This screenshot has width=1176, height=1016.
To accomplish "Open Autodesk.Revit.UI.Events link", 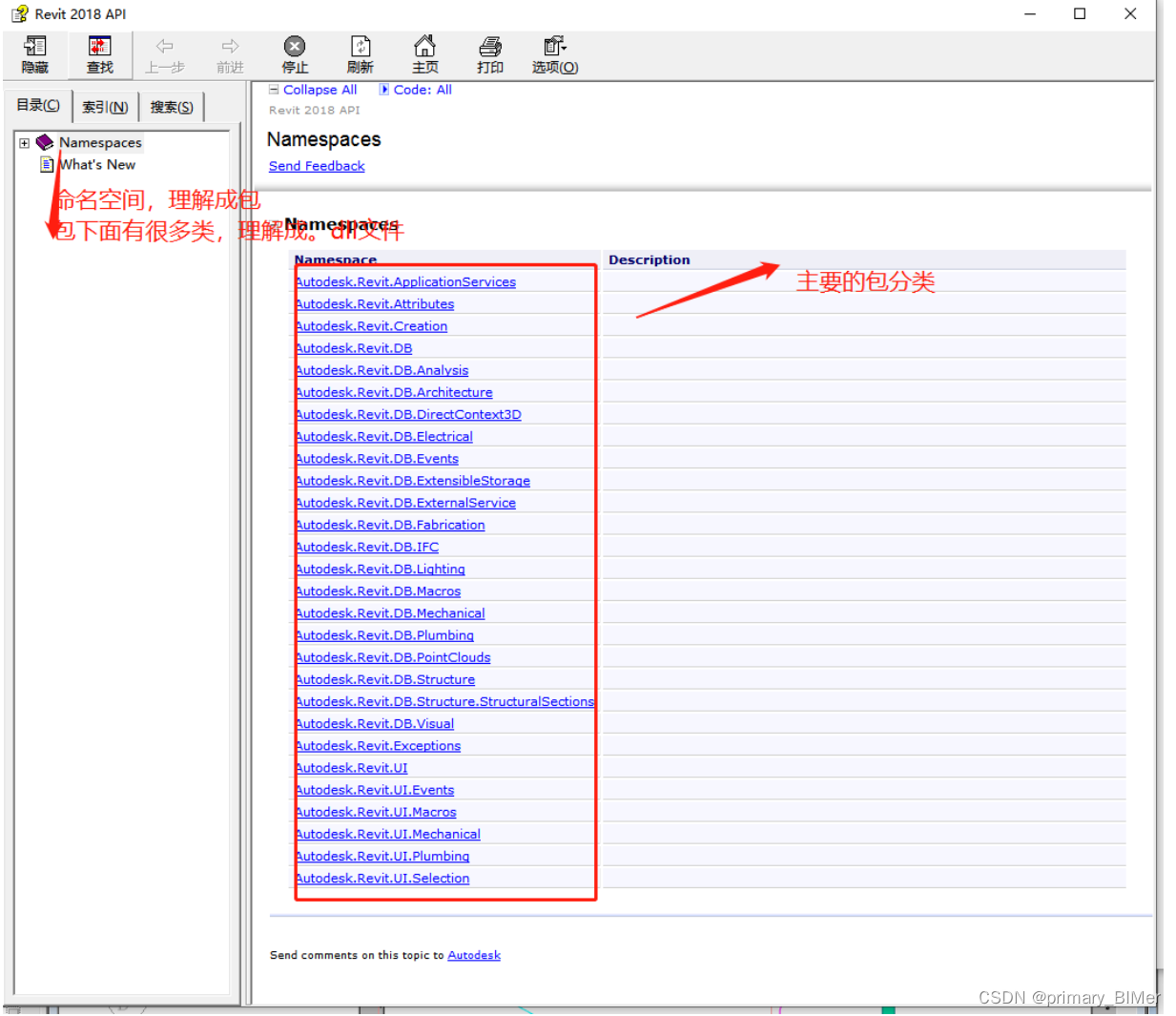I will [x=375, y=790].
